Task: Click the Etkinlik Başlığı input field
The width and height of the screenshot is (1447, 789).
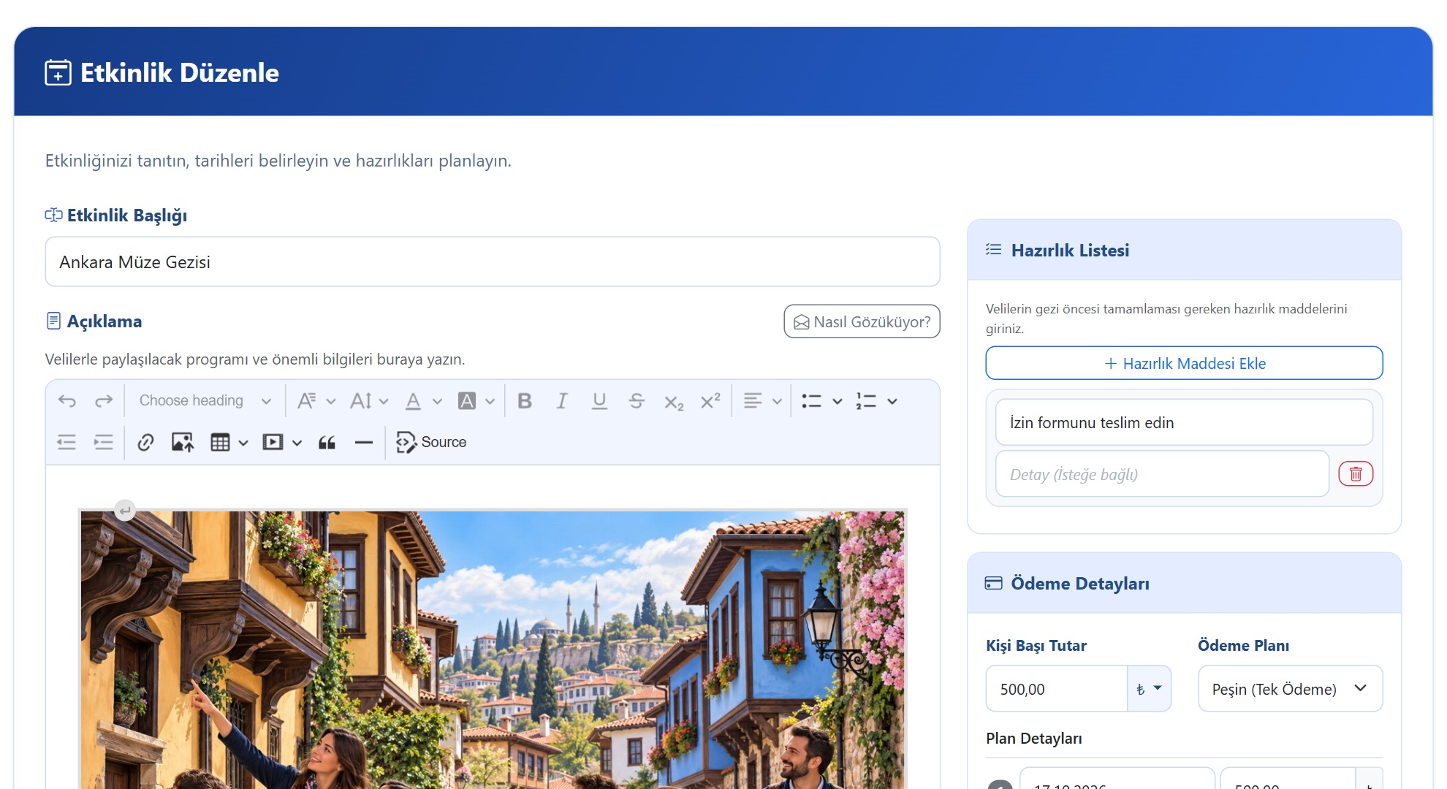Action: [493, 262]
